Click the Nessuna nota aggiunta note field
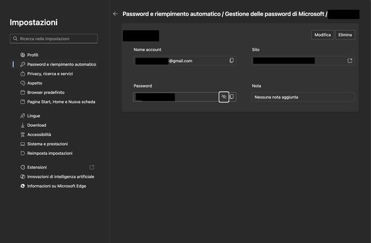This screenshot has height=243, width=371. click(303, 97)
